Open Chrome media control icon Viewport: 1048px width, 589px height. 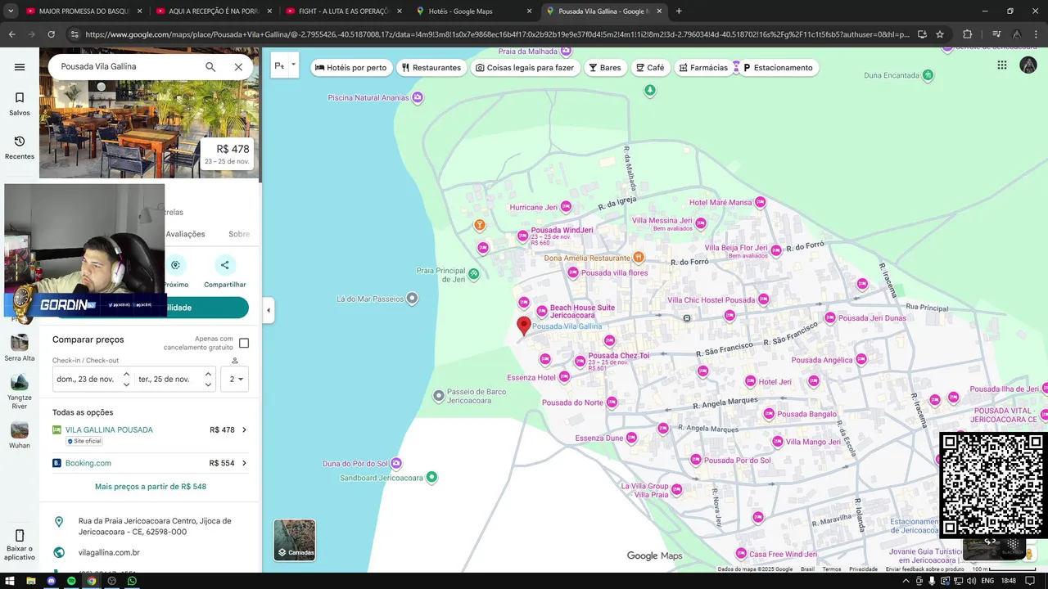pyautogui.click(x=996, y=34)
